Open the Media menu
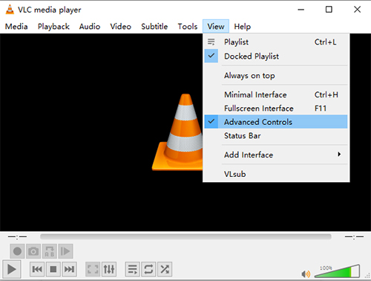Image resolution: width=371 pixels, height=281 pixels. click(16, 27)
